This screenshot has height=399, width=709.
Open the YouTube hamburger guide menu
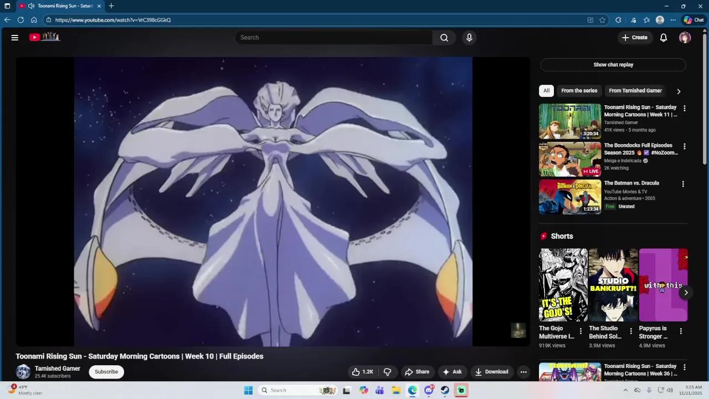[15, 38]
